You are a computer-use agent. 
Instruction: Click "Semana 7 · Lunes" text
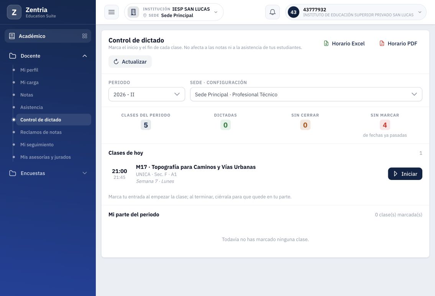coord(155,181)
